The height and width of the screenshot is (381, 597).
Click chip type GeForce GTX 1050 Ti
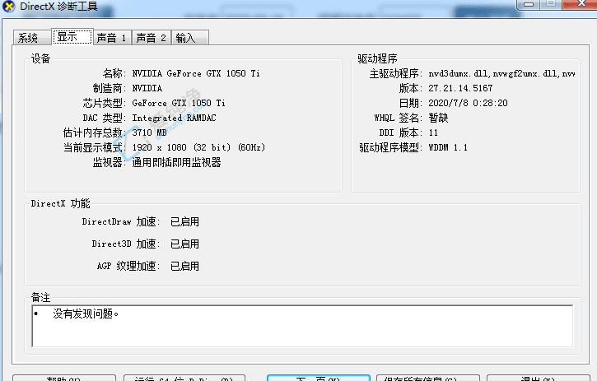(x=179, y=103)
